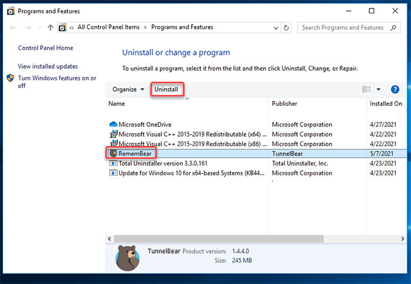This screenshot has height=284, width=411.
Task: Click the 4/27/2021 install date
Action: (x=383, y=124)
